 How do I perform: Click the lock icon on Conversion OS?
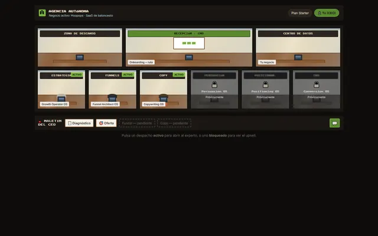click(317, 84)
